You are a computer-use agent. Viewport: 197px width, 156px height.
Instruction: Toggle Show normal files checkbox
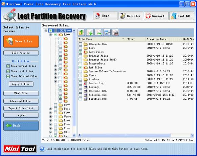pos(8,66)
